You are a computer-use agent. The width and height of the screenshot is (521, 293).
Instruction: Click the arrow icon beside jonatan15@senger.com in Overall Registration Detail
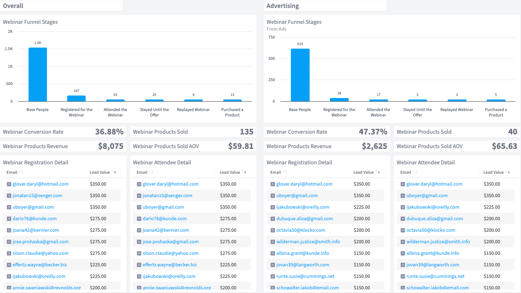coord(9,196)
